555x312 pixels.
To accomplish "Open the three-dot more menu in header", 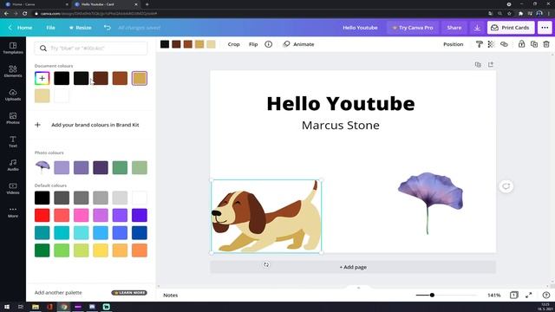I will (x=545, y=28).
